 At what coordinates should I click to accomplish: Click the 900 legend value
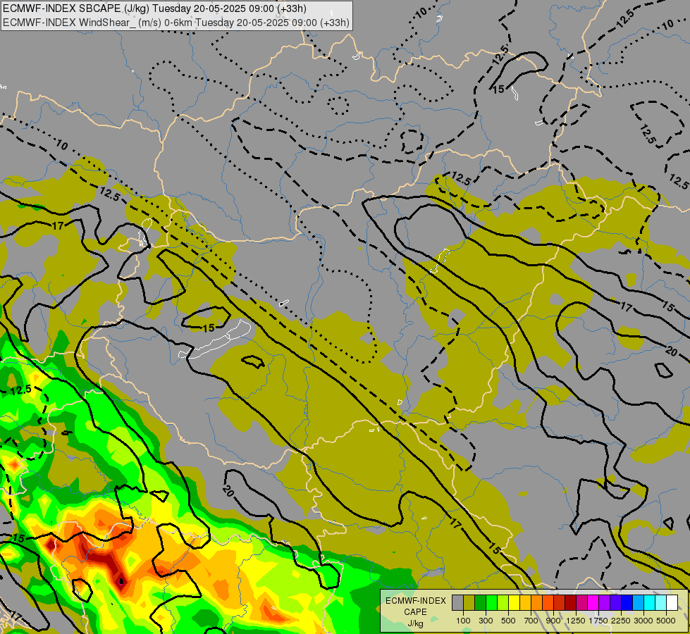[x=553, y=621]
